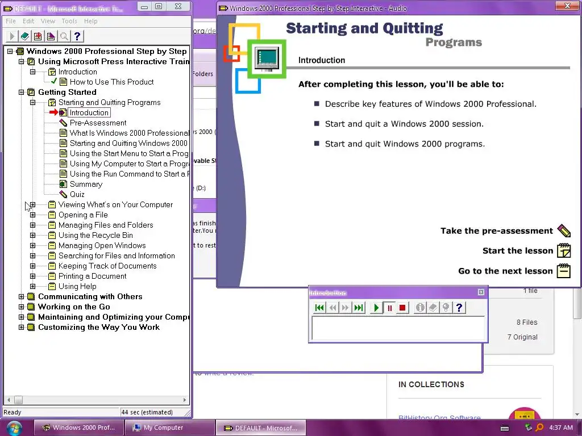
Task: Click the question mark in DEFAULT toolbar
Action: [x=77, y=36]
